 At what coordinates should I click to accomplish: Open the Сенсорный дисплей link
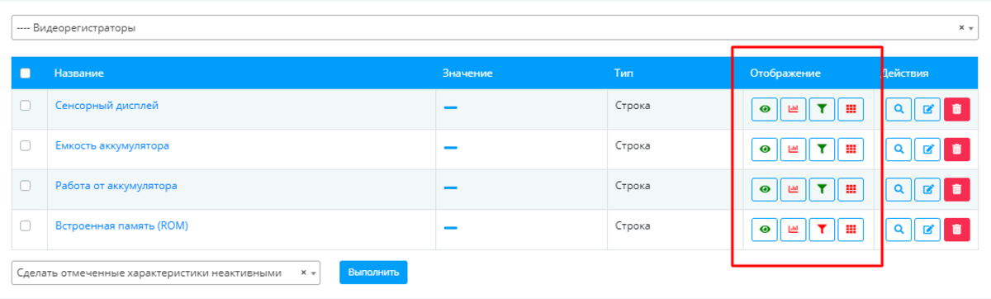coord(107,106)
